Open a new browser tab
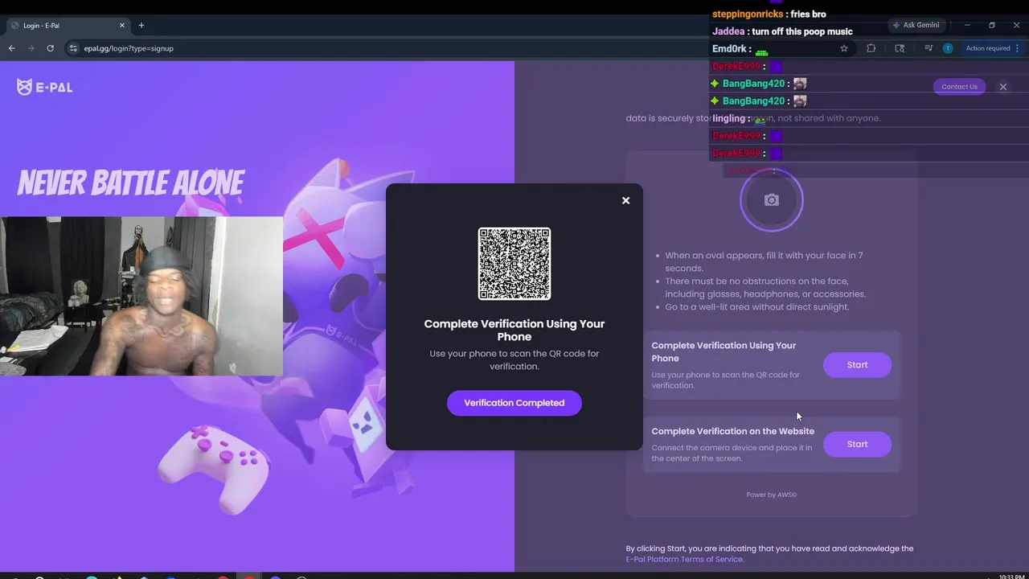The image size is (1029, 579). (141, 25)
